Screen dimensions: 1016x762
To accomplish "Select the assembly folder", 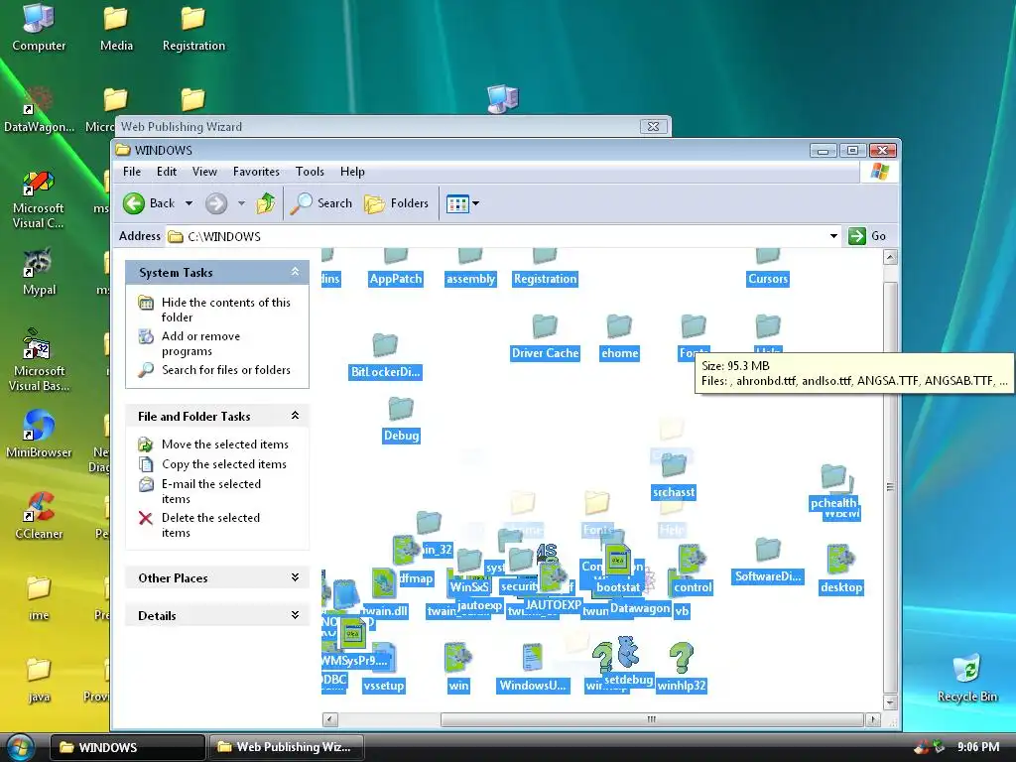I will point(470,267).
